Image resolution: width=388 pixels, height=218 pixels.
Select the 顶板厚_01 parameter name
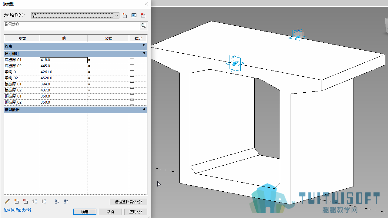[x=13, y=96]
